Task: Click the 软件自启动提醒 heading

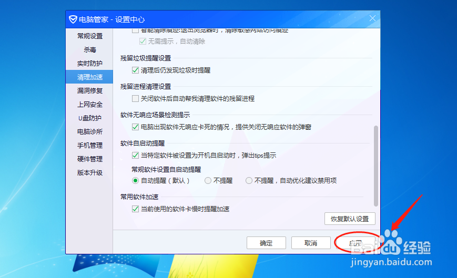Action: [x=143, y=143]
